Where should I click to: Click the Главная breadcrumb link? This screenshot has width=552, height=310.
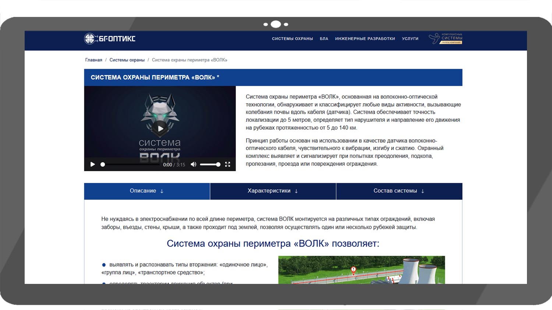[x=94, y=60]
